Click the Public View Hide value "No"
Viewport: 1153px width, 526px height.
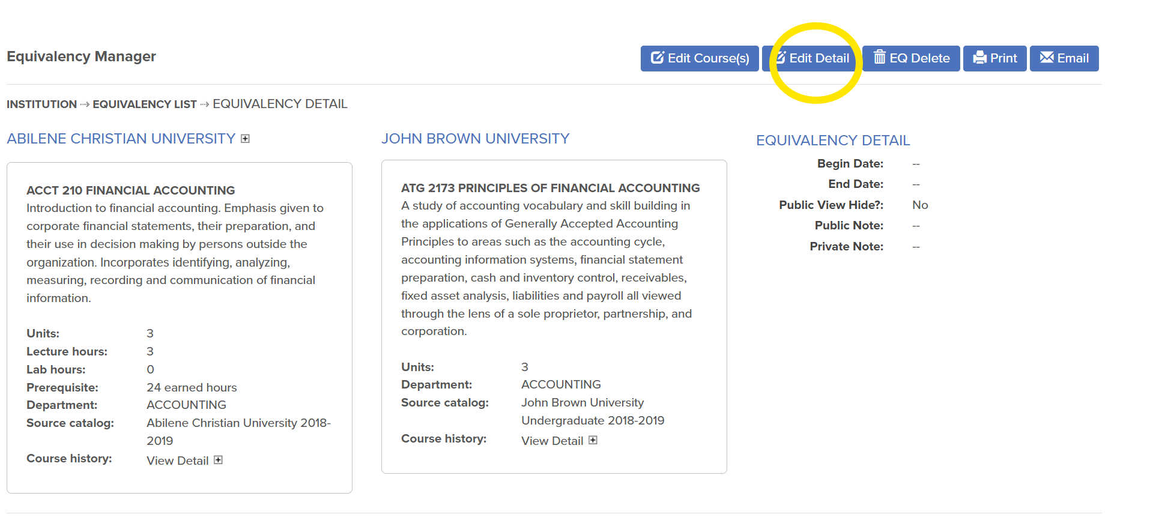[x=919, y=205]
